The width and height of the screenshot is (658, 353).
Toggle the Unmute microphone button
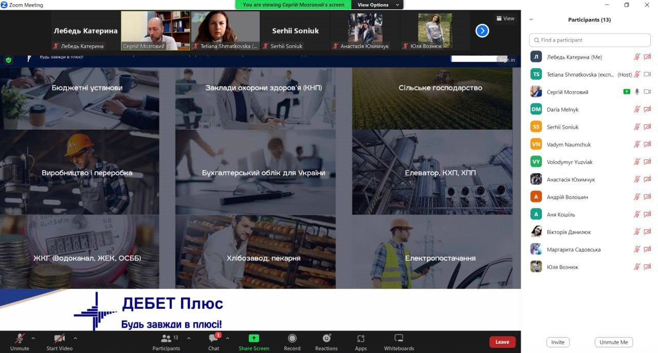point(20,339)
